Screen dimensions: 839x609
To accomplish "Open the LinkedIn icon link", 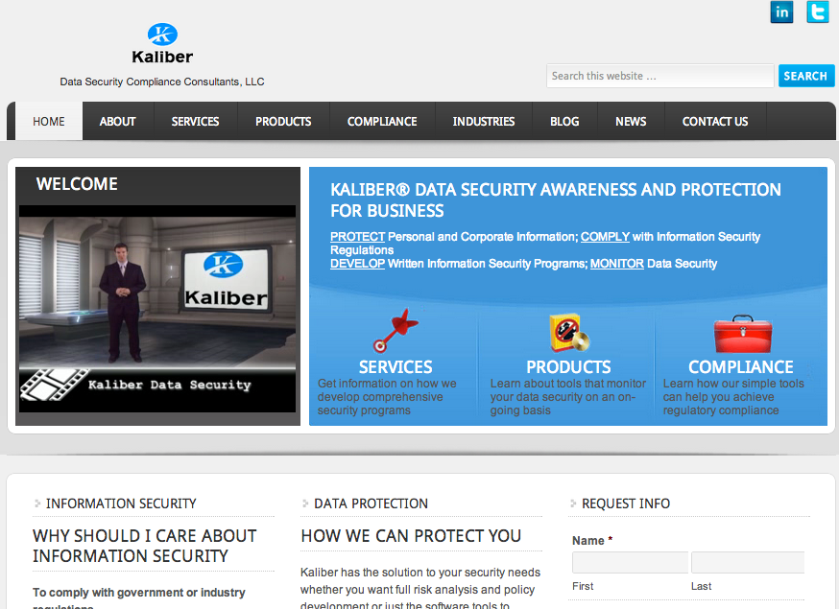I will point(781,12).
